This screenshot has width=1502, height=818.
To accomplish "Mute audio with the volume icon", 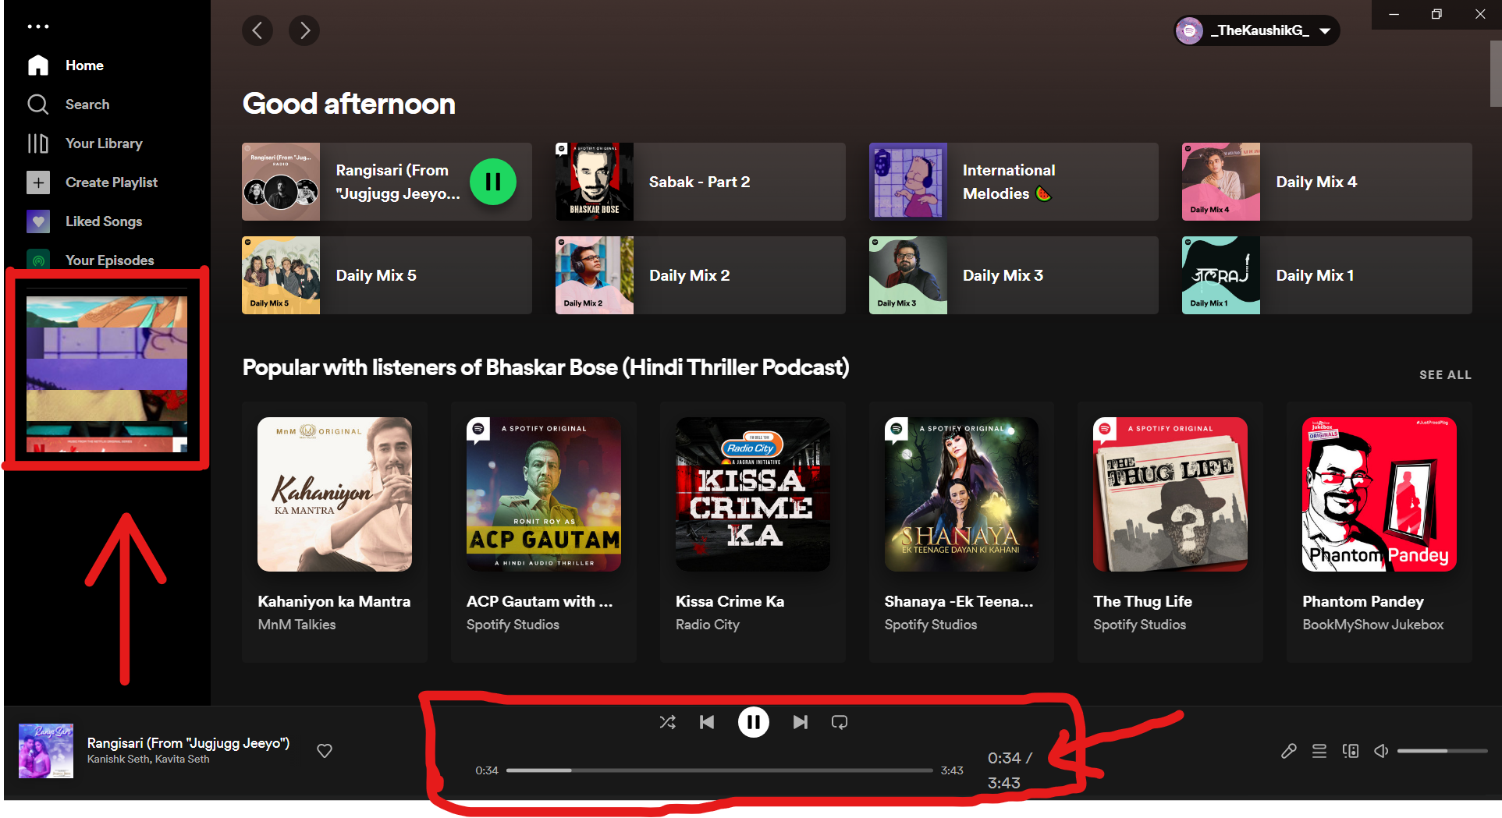I will pyautogui.click(x=1380, y=751).
